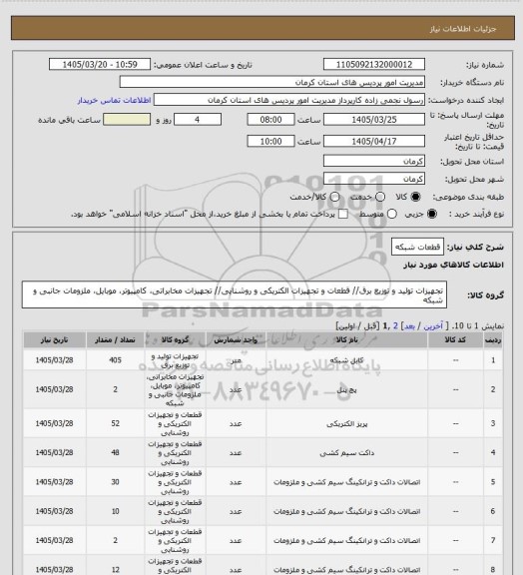
Task: Click the delivery province field کرمان
Action: click(374, 161)
